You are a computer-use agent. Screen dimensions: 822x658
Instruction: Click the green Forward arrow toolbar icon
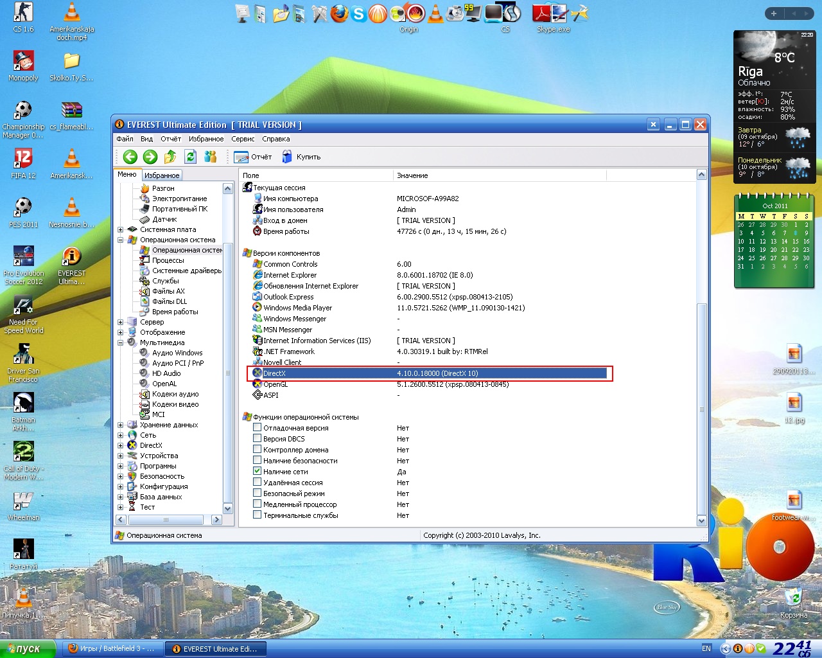150,157
